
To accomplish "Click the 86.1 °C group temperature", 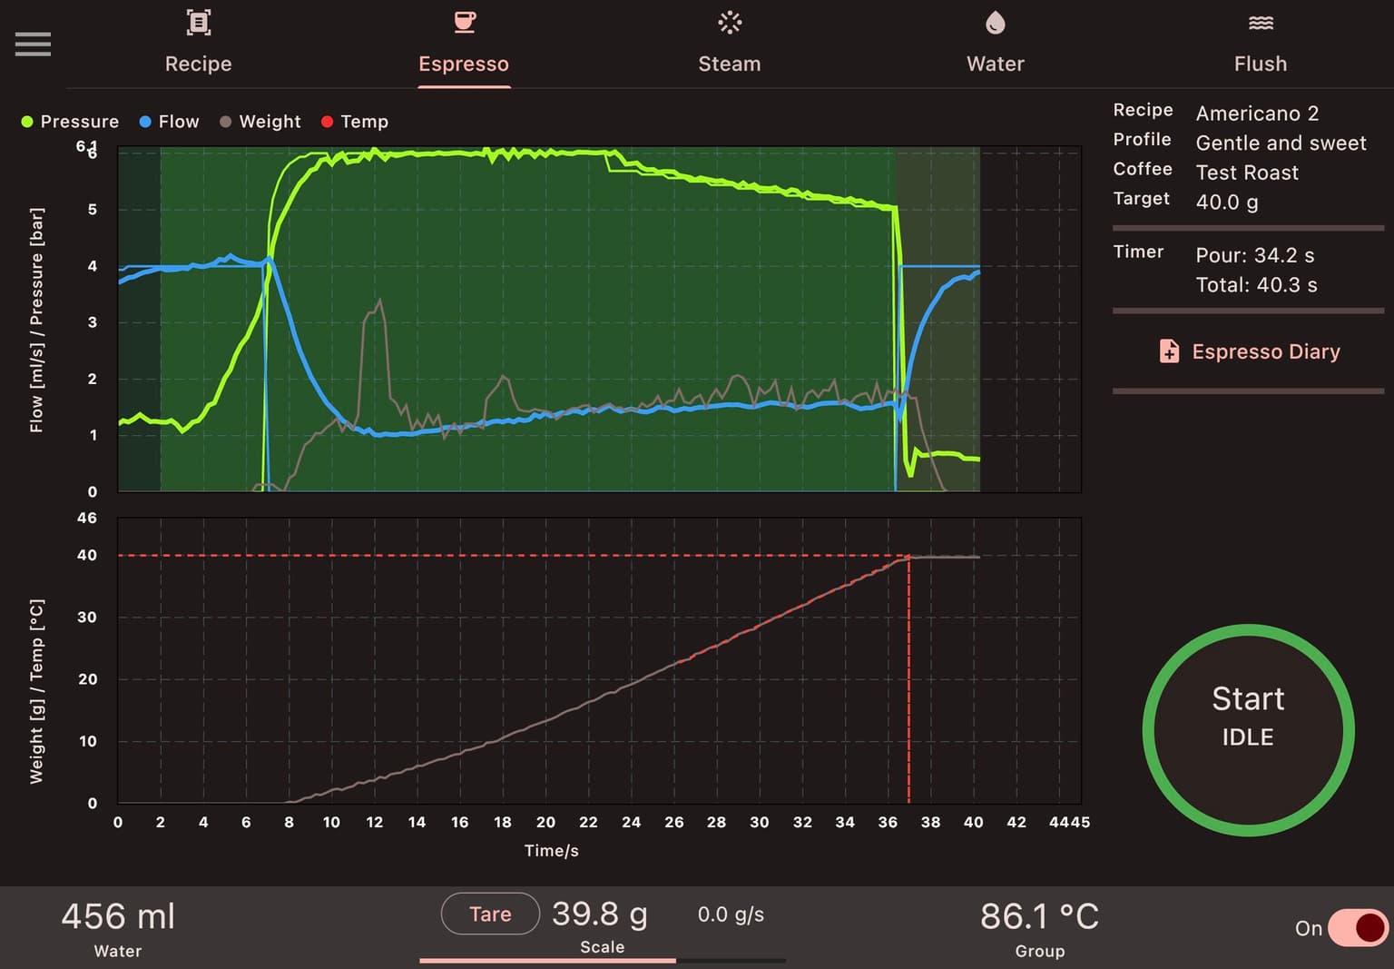I will coord(1039,916).
